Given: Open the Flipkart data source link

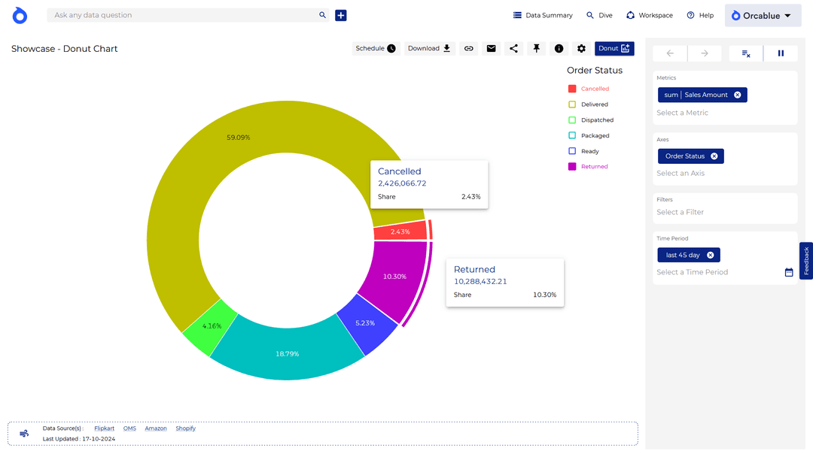Looking at the screenshot, I should (x=104, y=428).
